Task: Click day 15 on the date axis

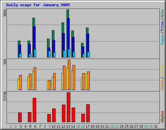Action: point(78,126)
